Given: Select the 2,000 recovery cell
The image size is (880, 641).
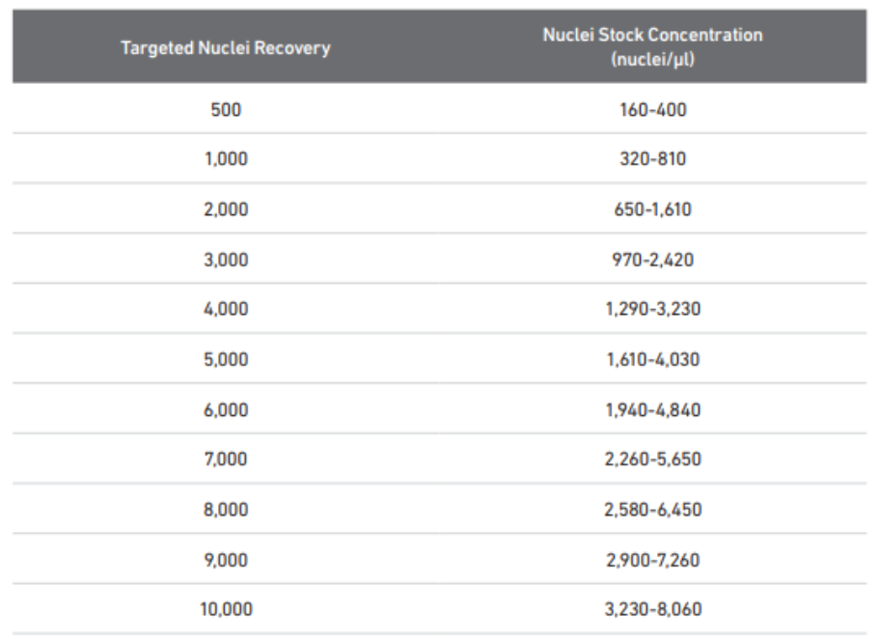Looking at the screenshot, I should click(226, 209).
